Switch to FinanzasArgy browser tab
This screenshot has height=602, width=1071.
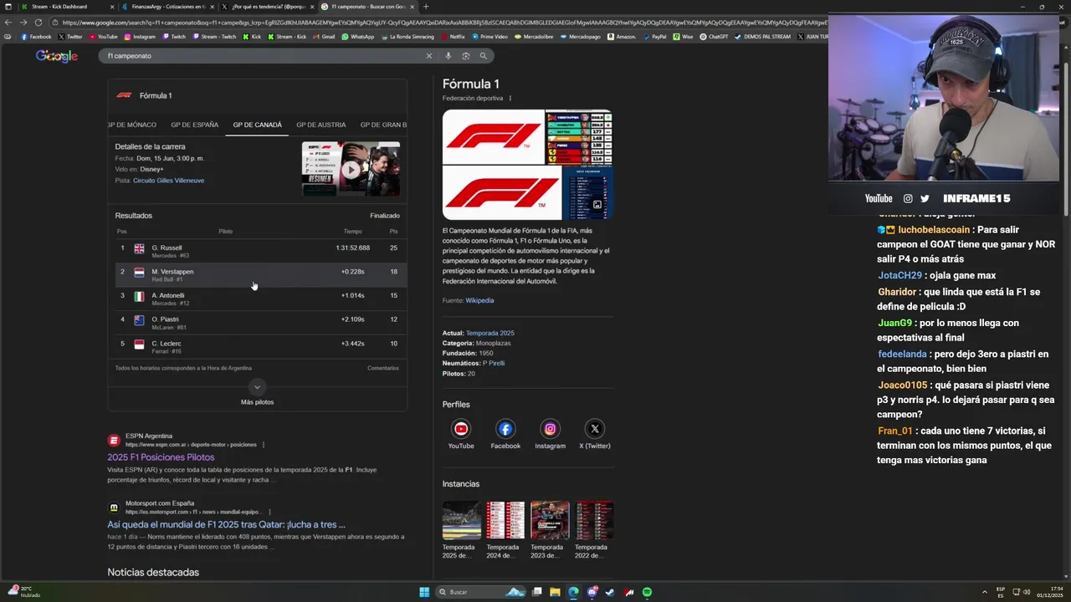coord(167,7)
